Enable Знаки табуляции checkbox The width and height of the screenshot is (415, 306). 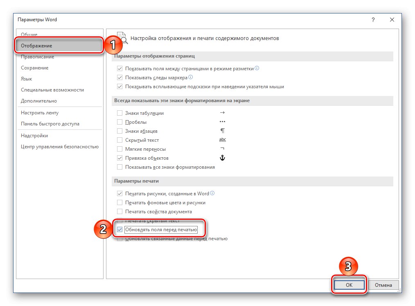pos(120,113)
